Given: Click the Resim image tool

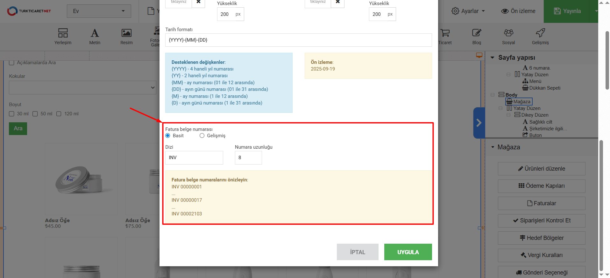Looking at the screenshot, I should pos(126,36).
